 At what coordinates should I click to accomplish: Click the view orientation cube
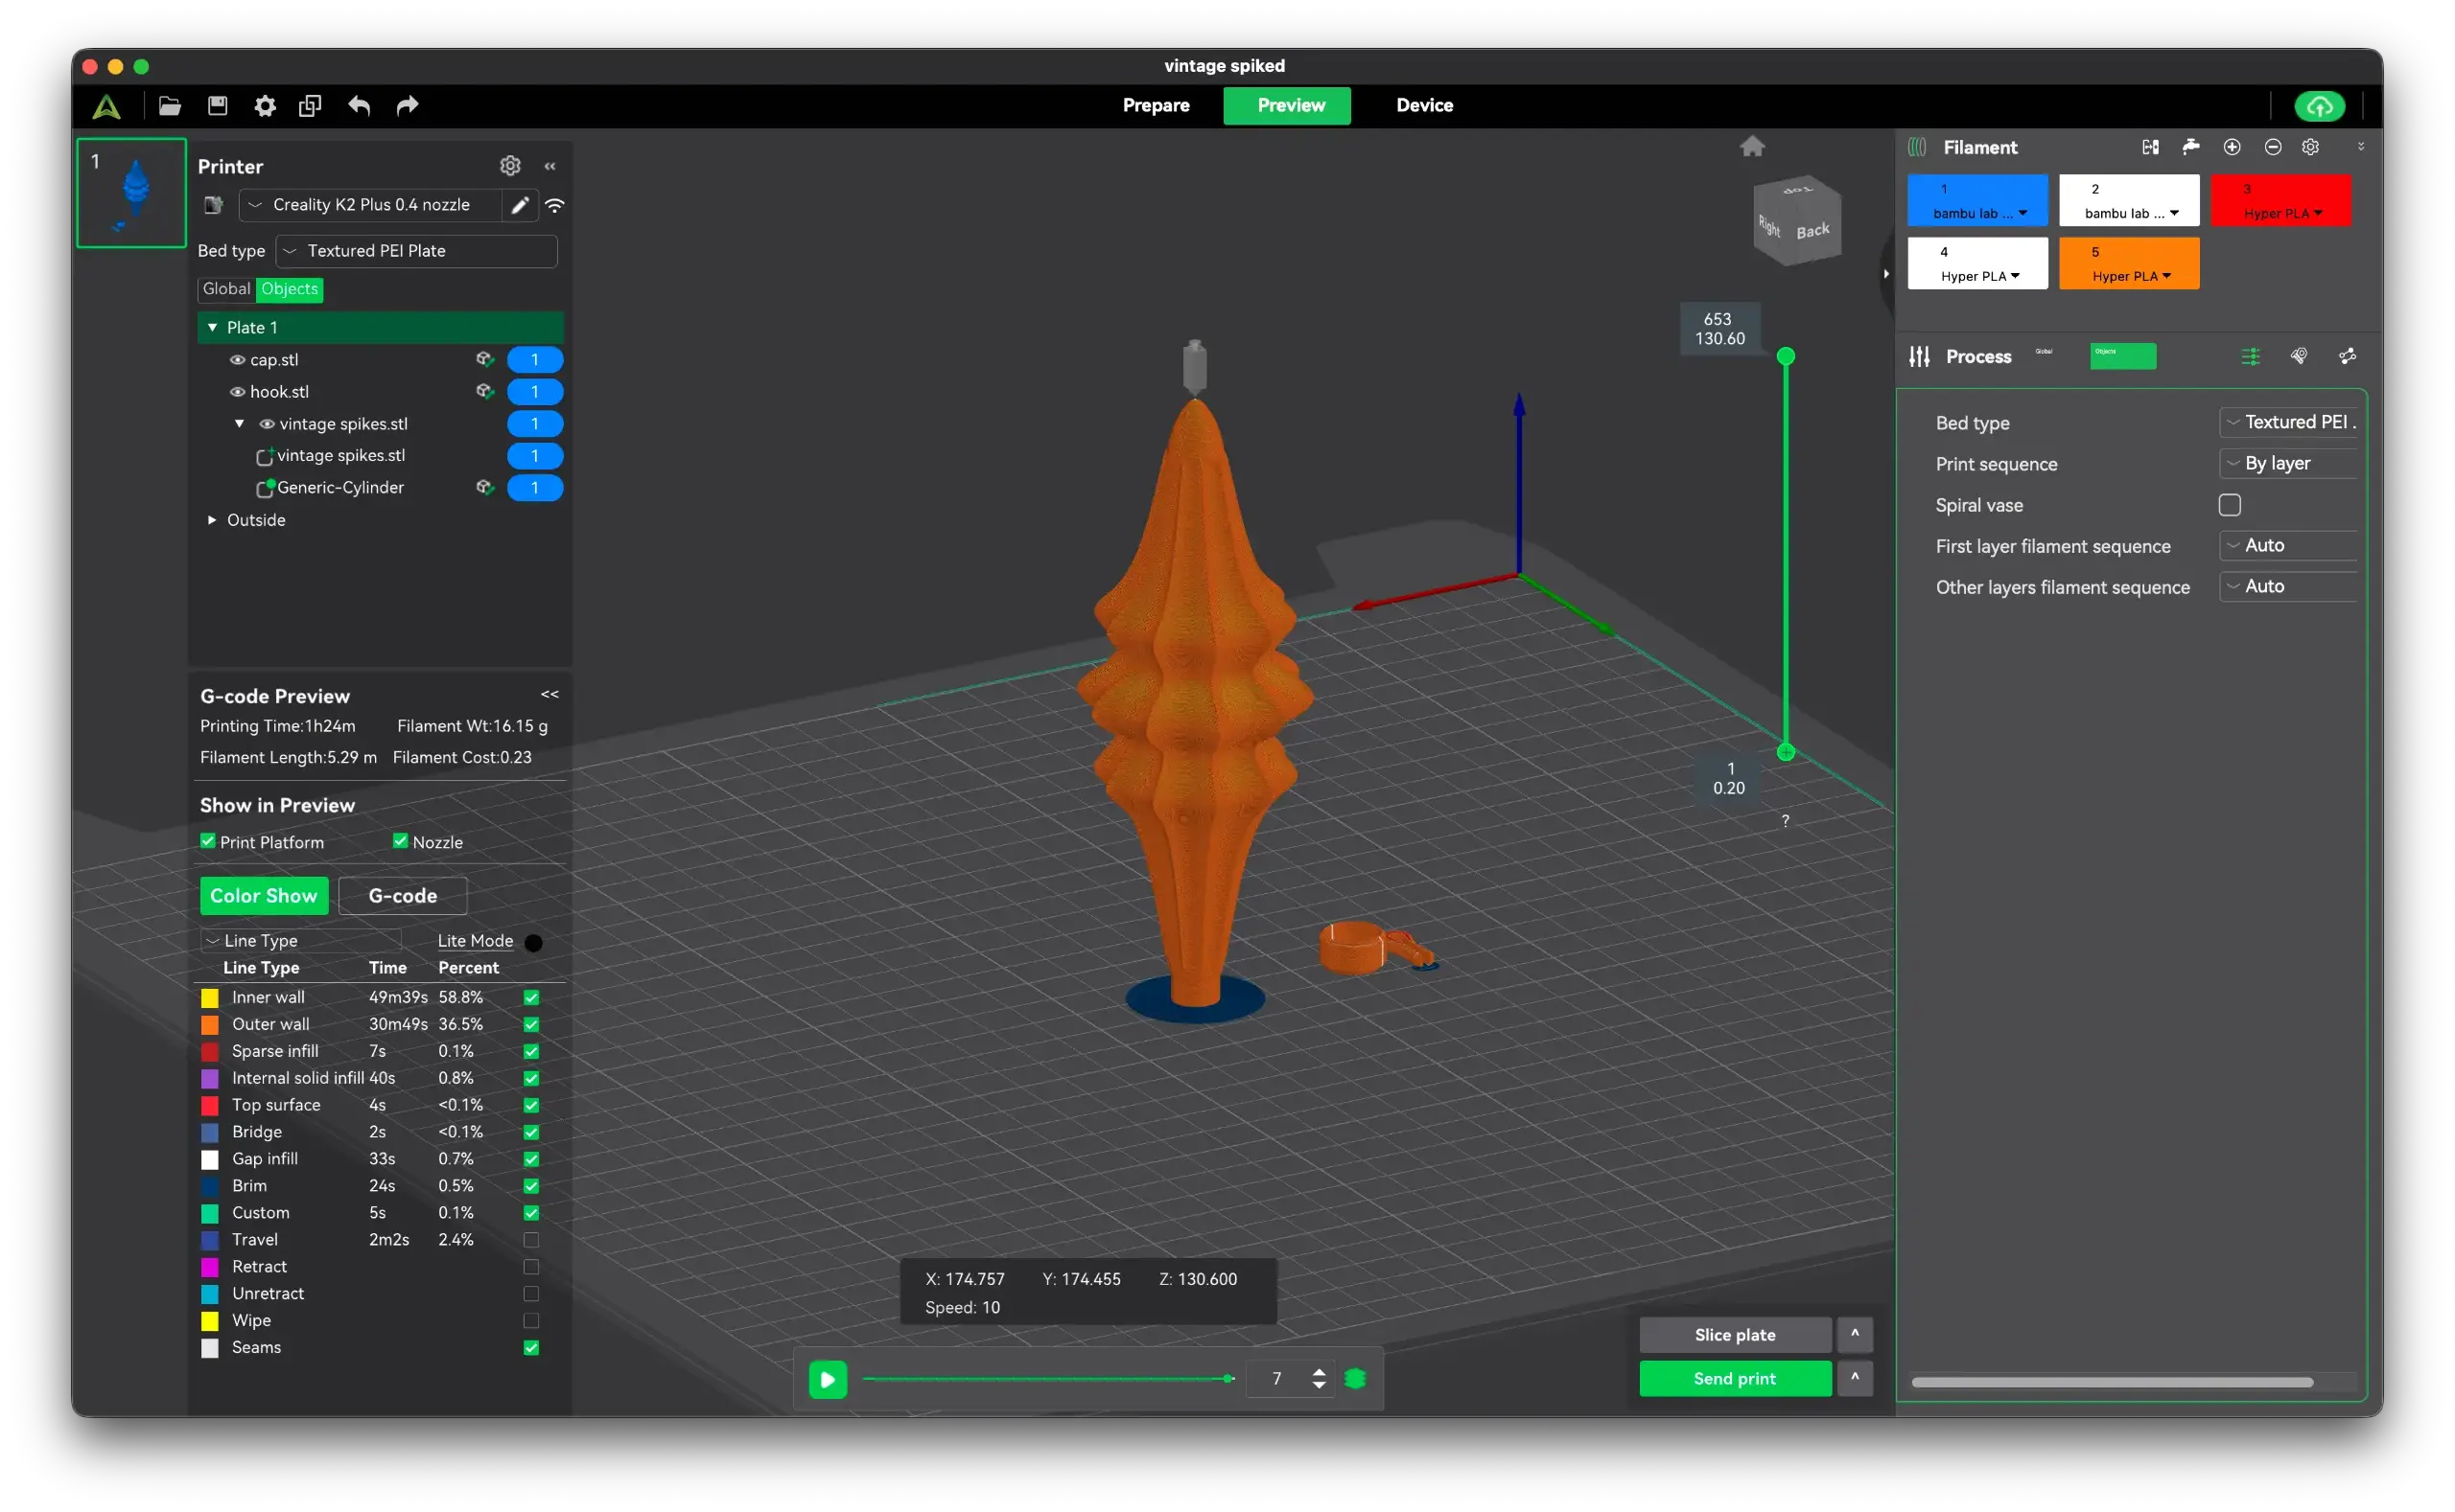click(1797, 220)
